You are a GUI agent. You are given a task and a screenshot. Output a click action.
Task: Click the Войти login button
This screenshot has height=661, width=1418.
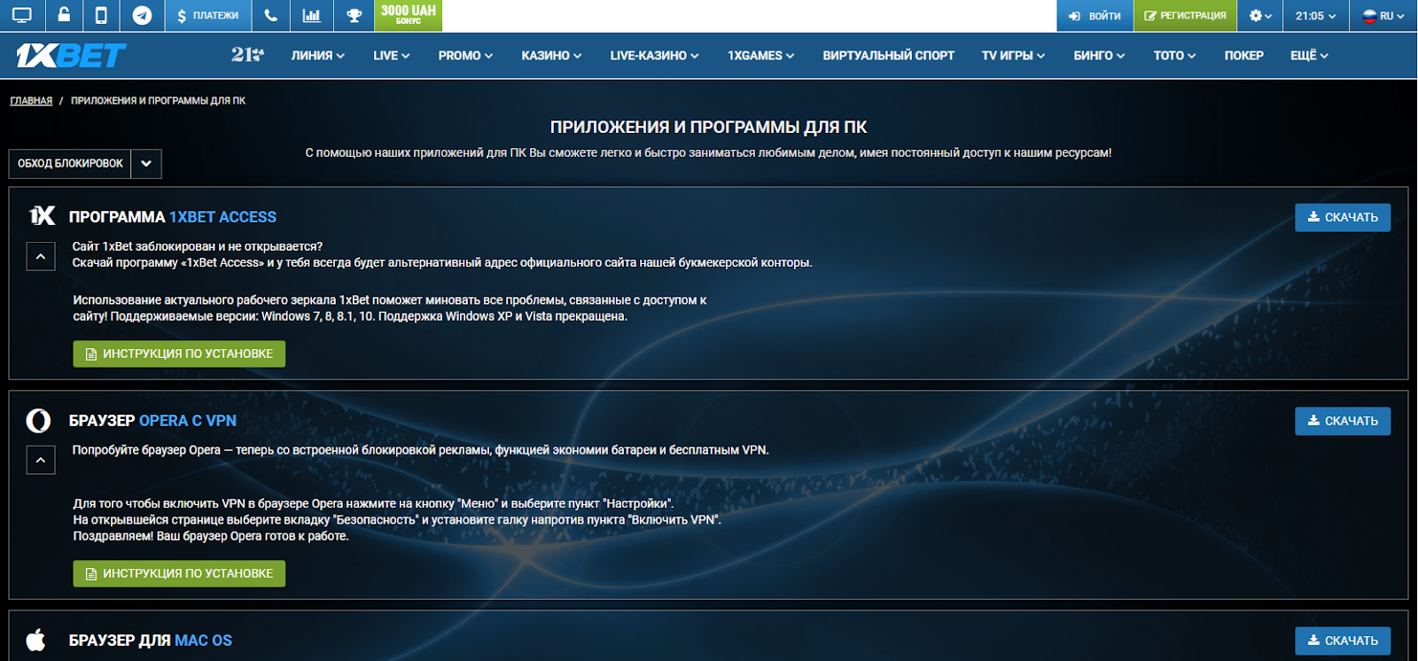click(1095, 15)
